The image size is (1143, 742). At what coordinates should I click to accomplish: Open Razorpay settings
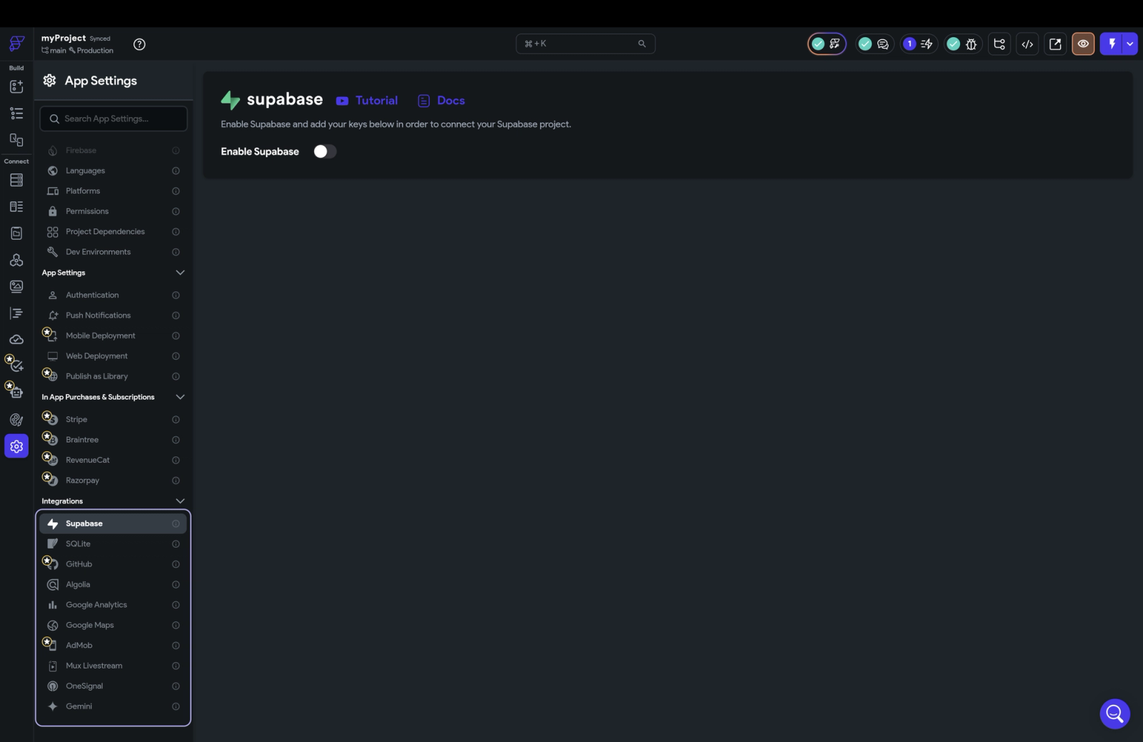point(113,481)
